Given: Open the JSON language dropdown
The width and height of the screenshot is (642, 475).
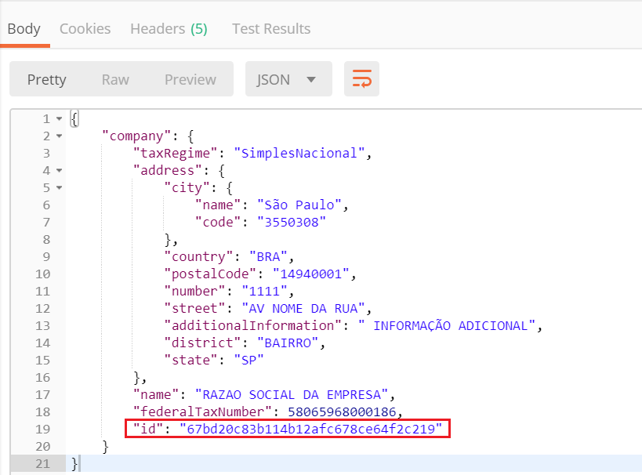Looking at the screenshot, I should point(288,79).
